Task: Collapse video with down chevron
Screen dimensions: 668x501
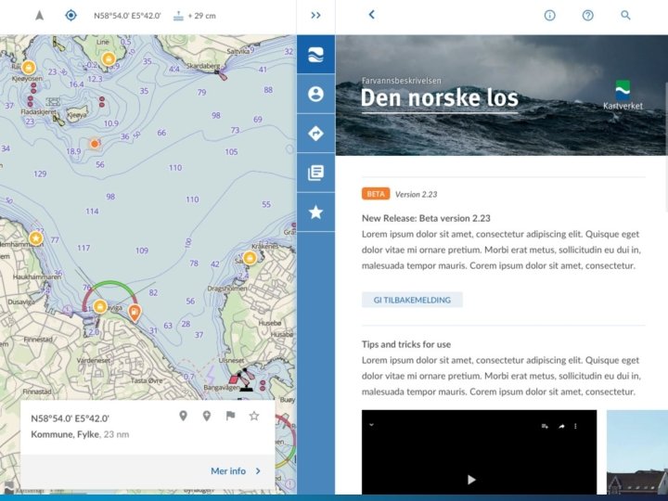Action: 371,425
